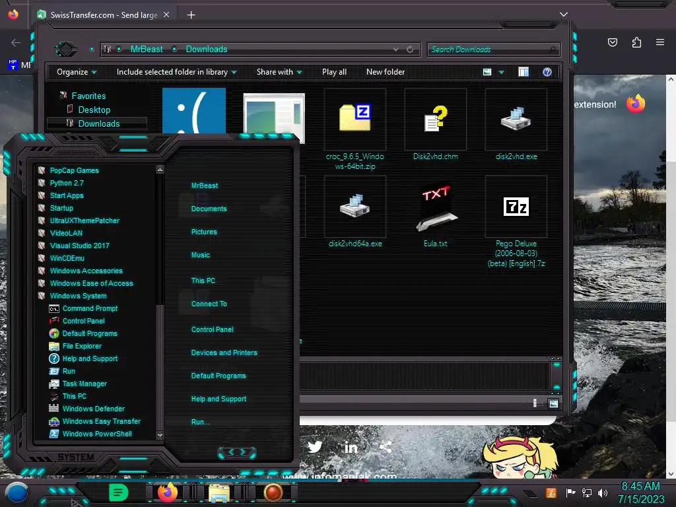Open This PC in the programs list
This screenshot has width=676, height=507.
74,396
